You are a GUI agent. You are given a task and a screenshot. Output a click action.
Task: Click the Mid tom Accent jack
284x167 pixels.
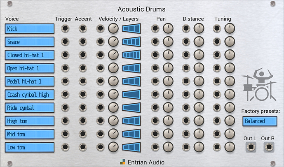(x=83, y=134)
